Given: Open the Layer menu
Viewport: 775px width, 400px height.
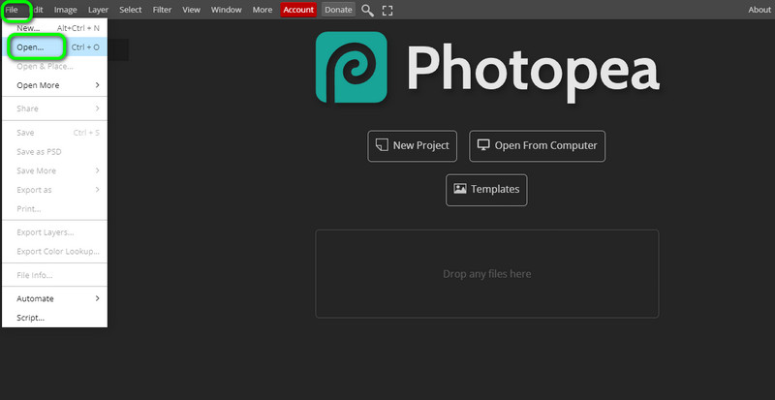Looking at the screenshot, I should (98, 10).
